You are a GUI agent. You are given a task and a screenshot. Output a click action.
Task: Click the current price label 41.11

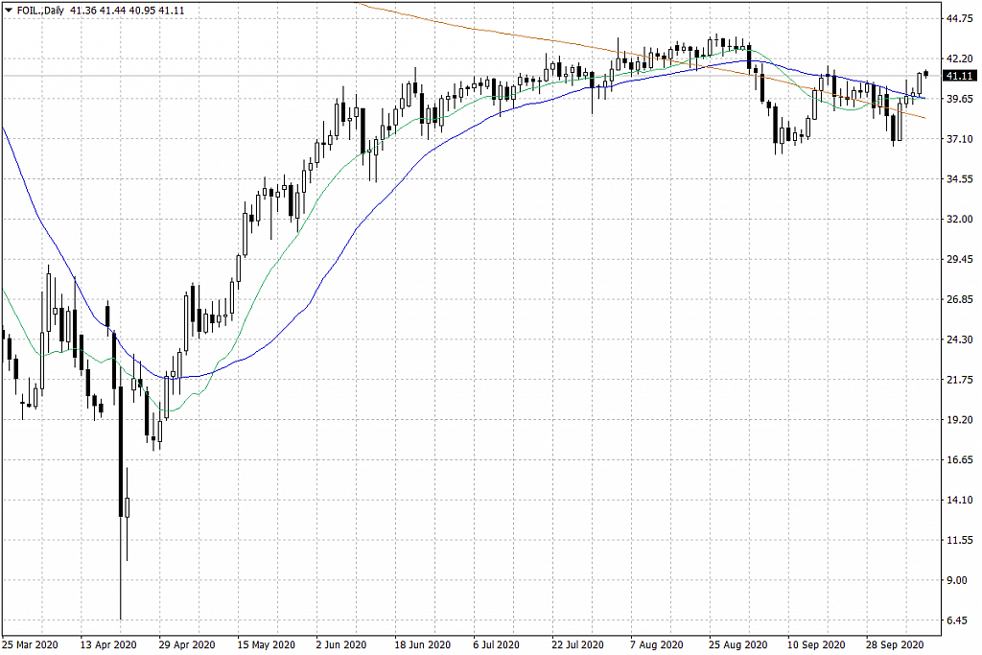(x=960, y=76)
